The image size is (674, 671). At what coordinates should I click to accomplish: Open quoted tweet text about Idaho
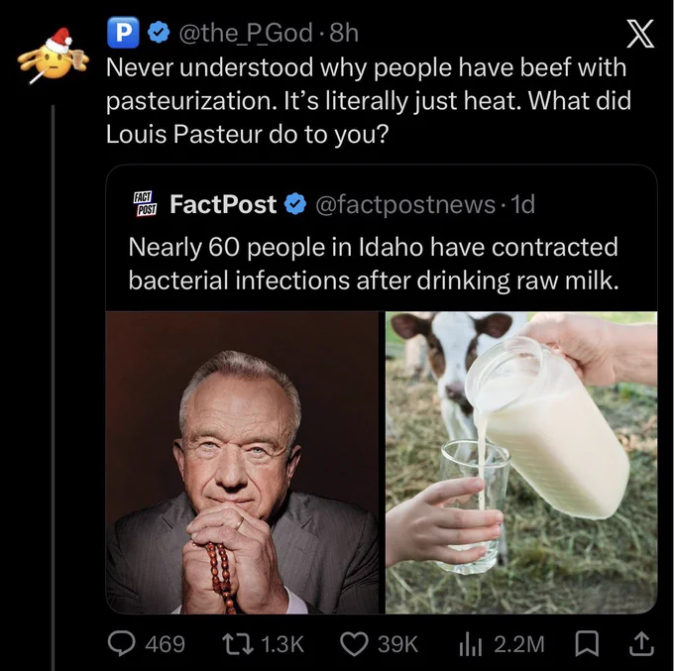point(373,264)
